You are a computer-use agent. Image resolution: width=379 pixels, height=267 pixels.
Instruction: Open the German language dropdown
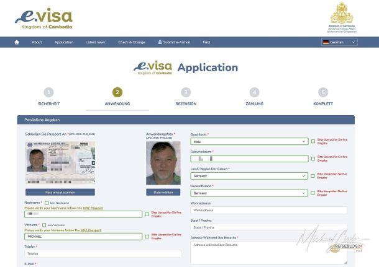tap(339, 42)
